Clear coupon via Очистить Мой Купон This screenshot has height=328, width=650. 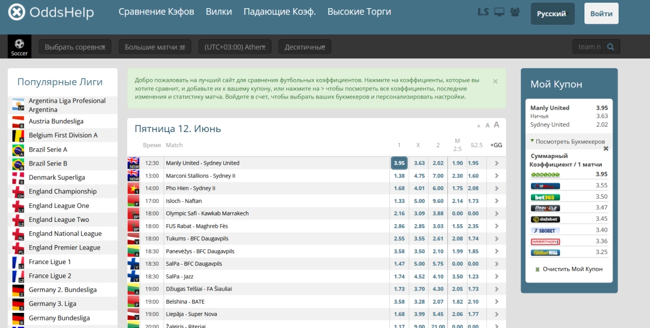click(x=569, y=269)
